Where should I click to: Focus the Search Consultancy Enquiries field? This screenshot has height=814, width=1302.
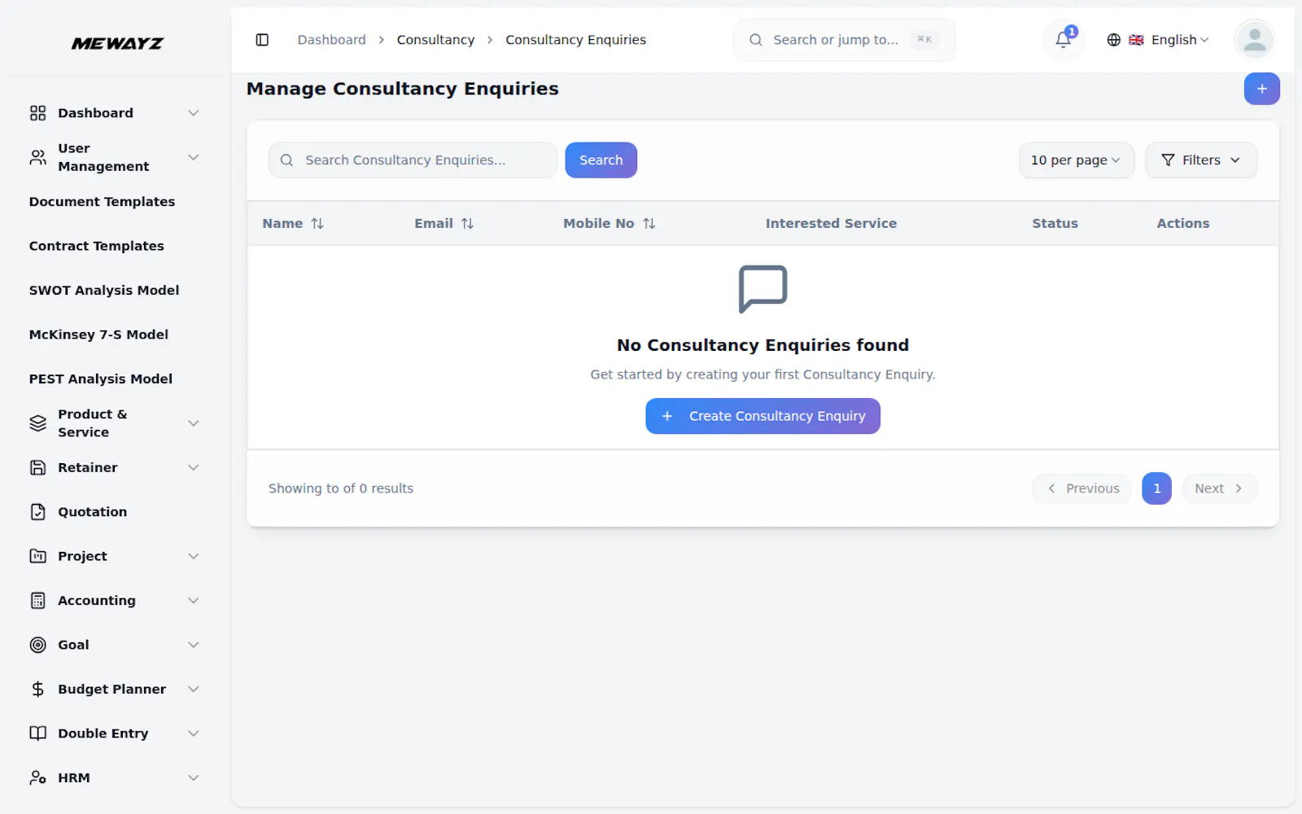click(x=413, y=160)
